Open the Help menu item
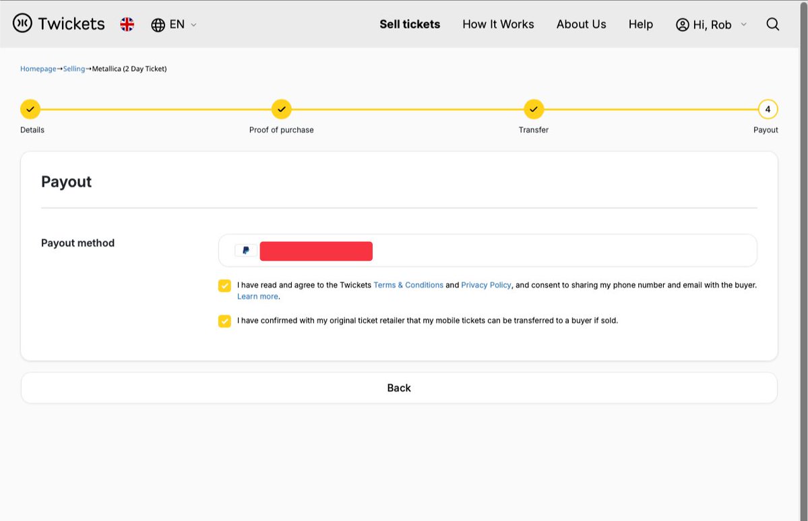808x521 pixels. pyautogui.click(x=640, y=24)
